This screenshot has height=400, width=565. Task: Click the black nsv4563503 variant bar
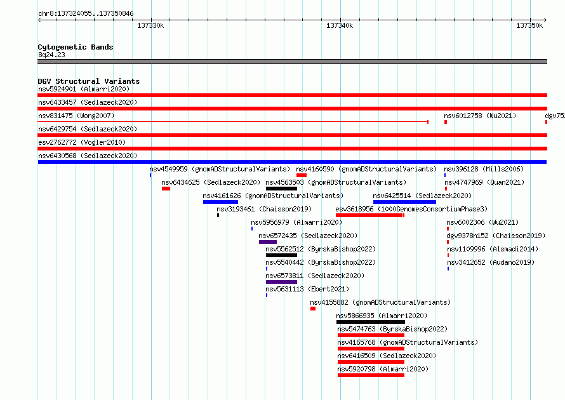pos(281,189)
